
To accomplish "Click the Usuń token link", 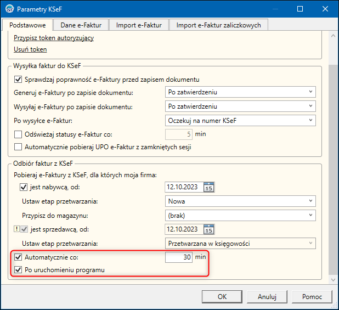I will coord(30,49).
